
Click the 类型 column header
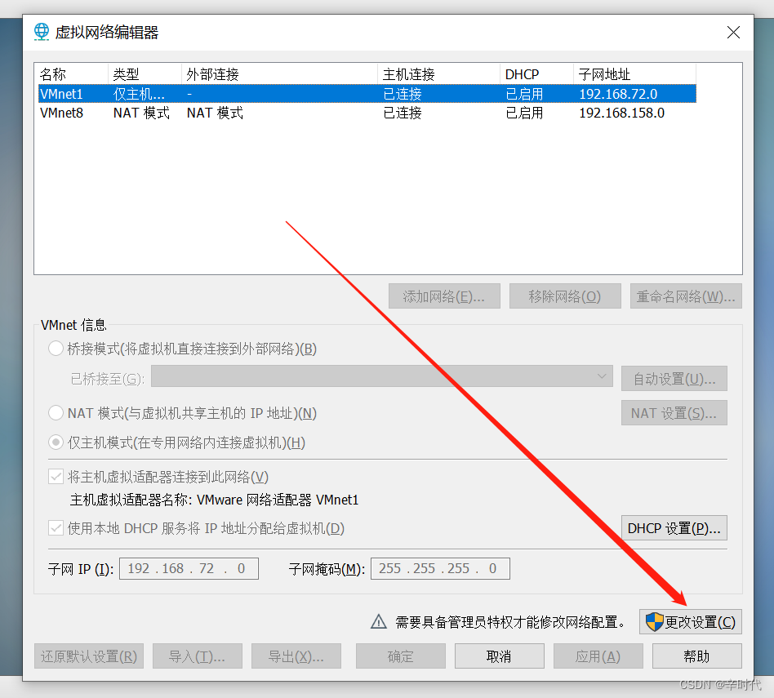click(x=145, y=74)
